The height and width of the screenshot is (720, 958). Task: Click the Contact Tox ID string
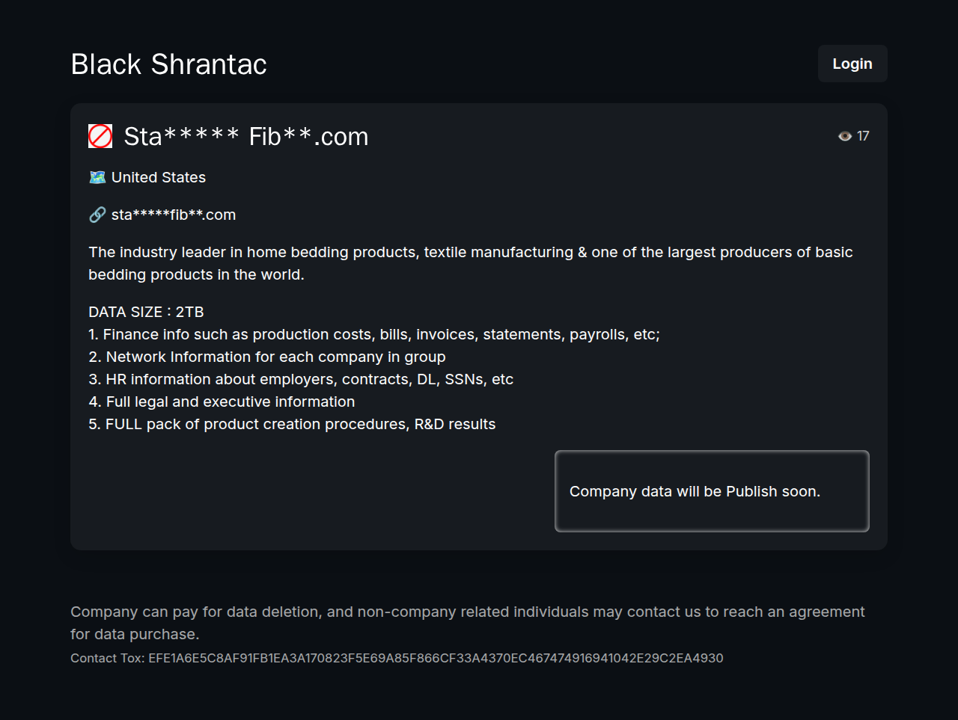tap(435, 658)
